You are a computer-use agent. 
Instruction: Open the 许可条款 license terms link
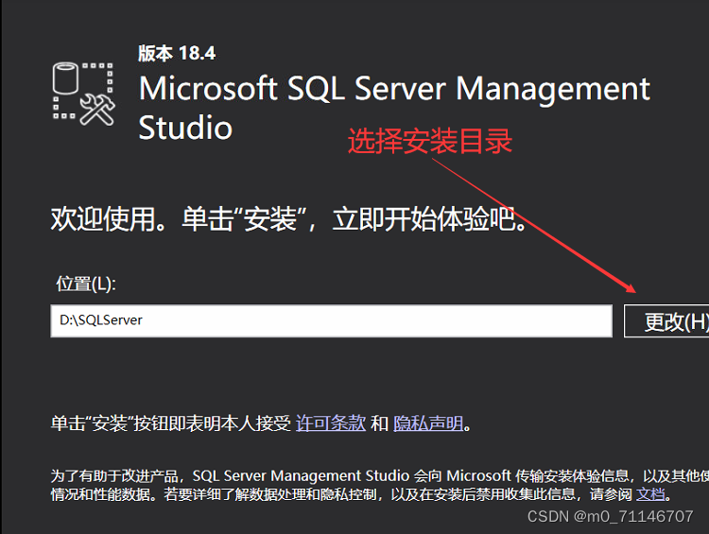[x=331, y=423]
